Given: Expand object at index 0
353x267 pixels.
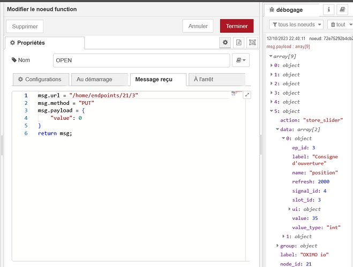Looking at the screenshot, I should [x=271, y=65].
